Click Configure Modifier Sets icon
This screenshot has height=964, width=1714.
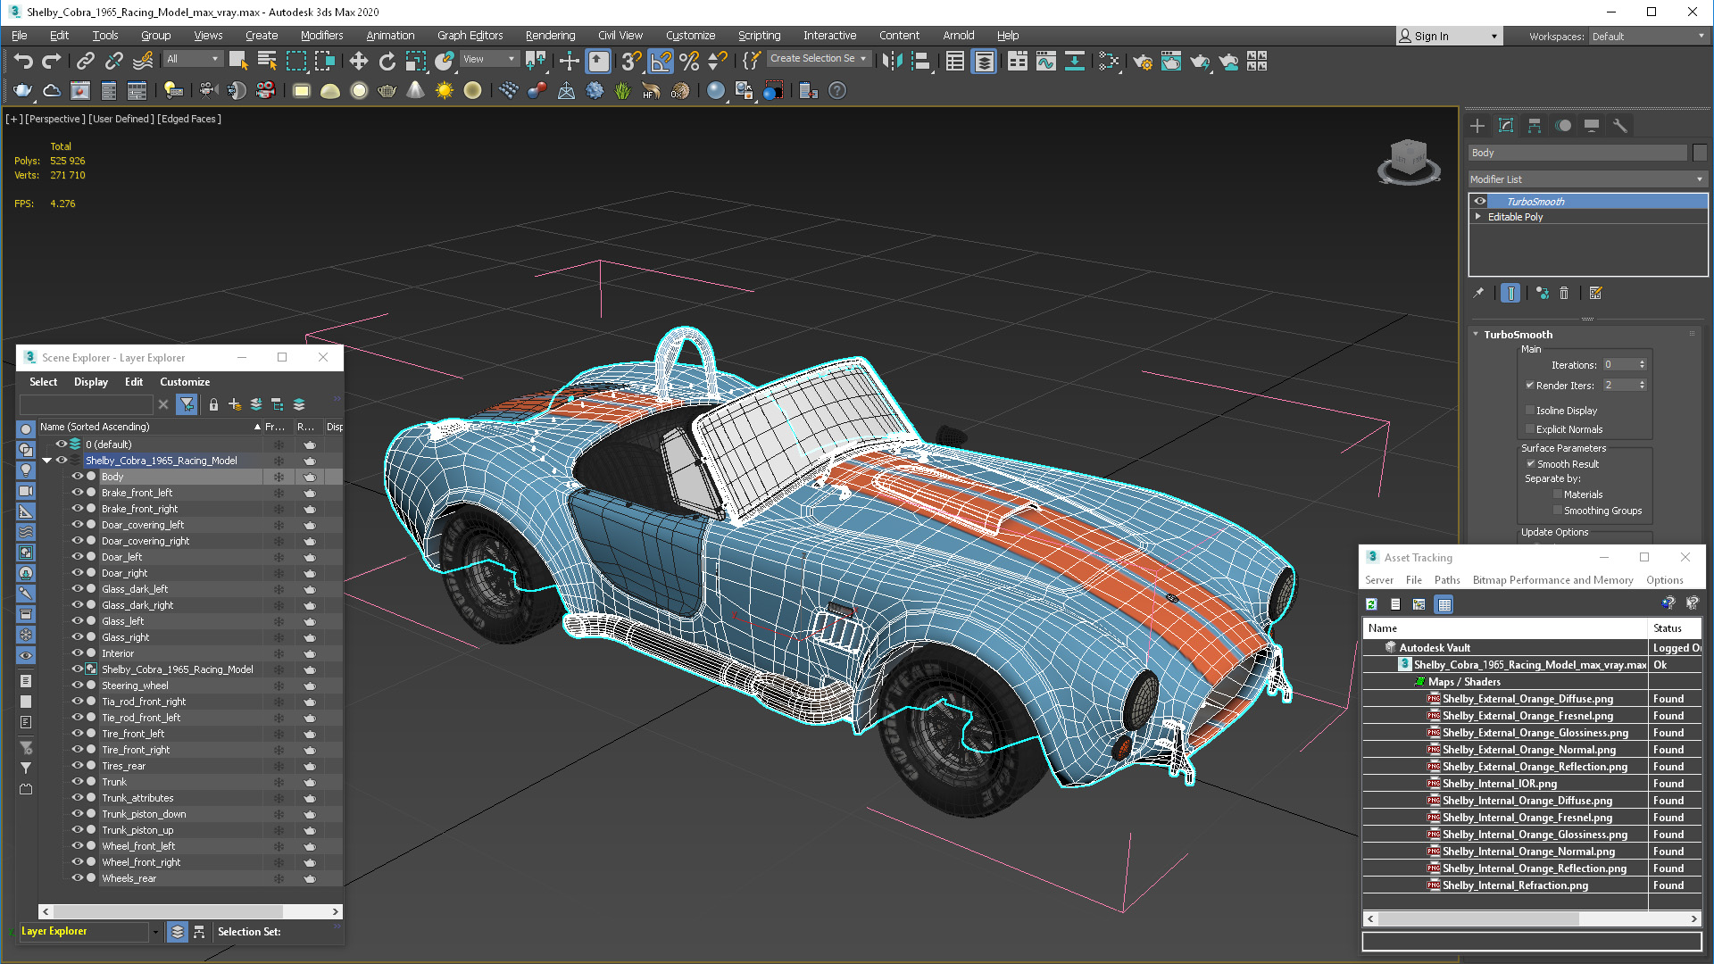(1596, 293)
